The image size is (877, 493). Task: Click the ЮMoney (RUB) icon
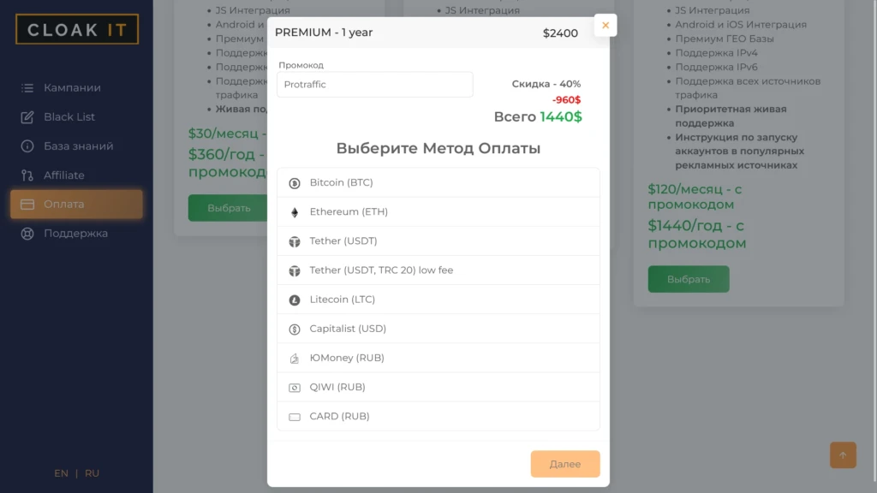pos(295,359)
